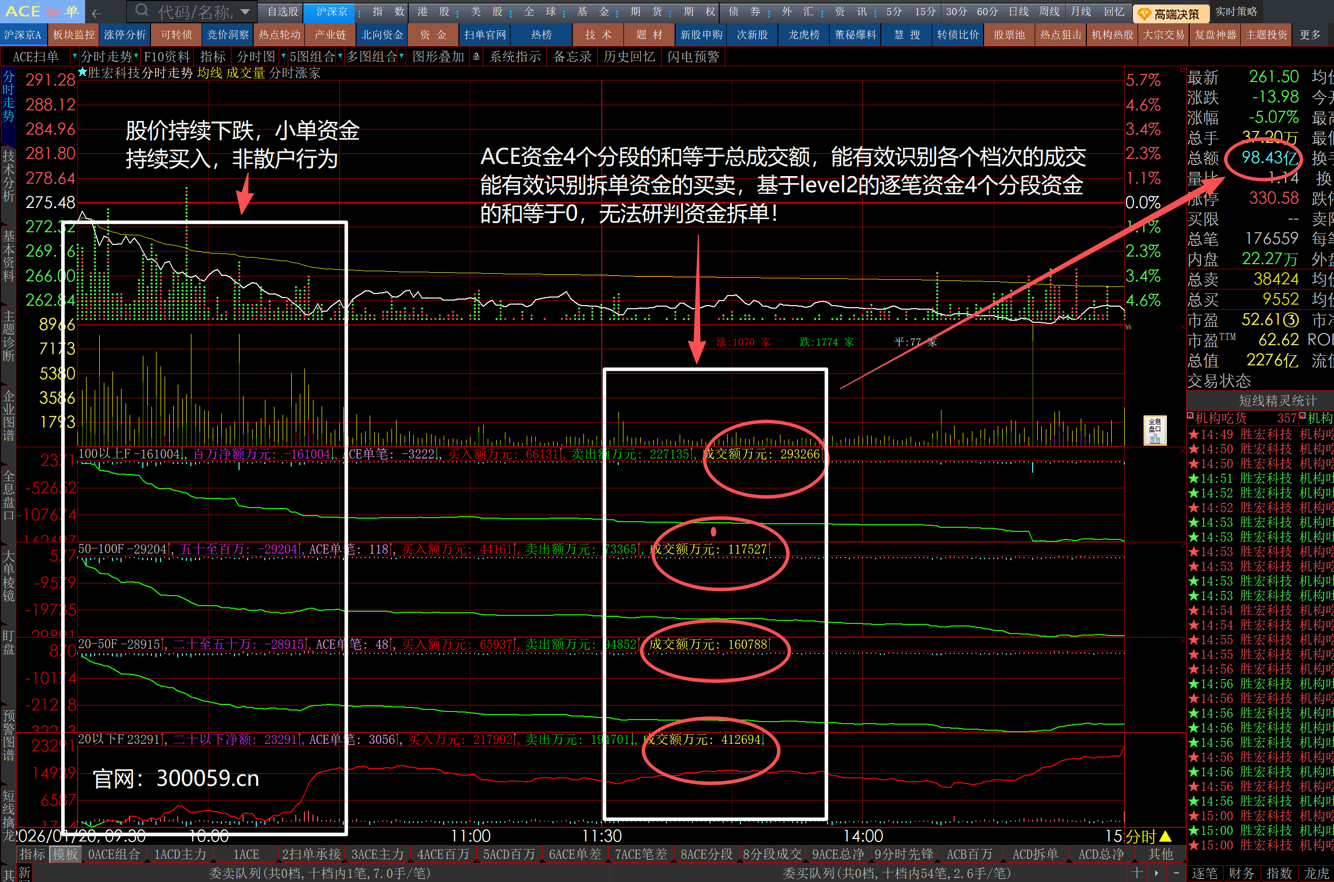Click the gold diamond 高端决策 icon
Screen dimensions: 1334x882
[1144, 13]
